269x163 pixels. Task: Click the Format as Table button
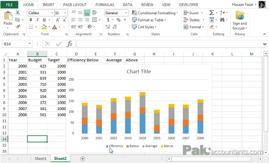(x=149, y=20)
